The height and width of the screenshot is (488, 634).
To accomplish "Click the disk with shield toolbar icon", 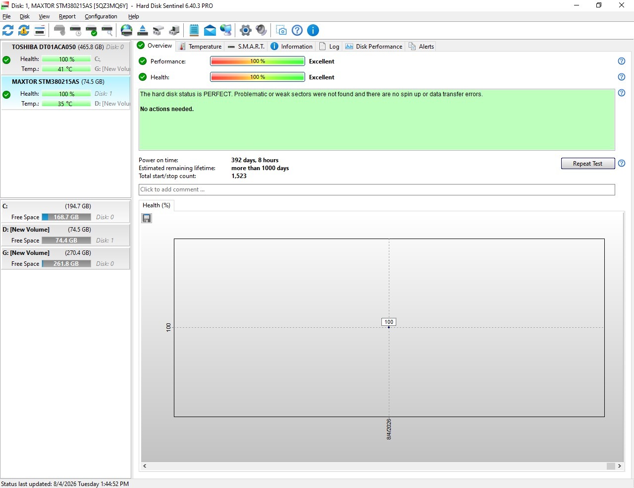I will point(59,30).
